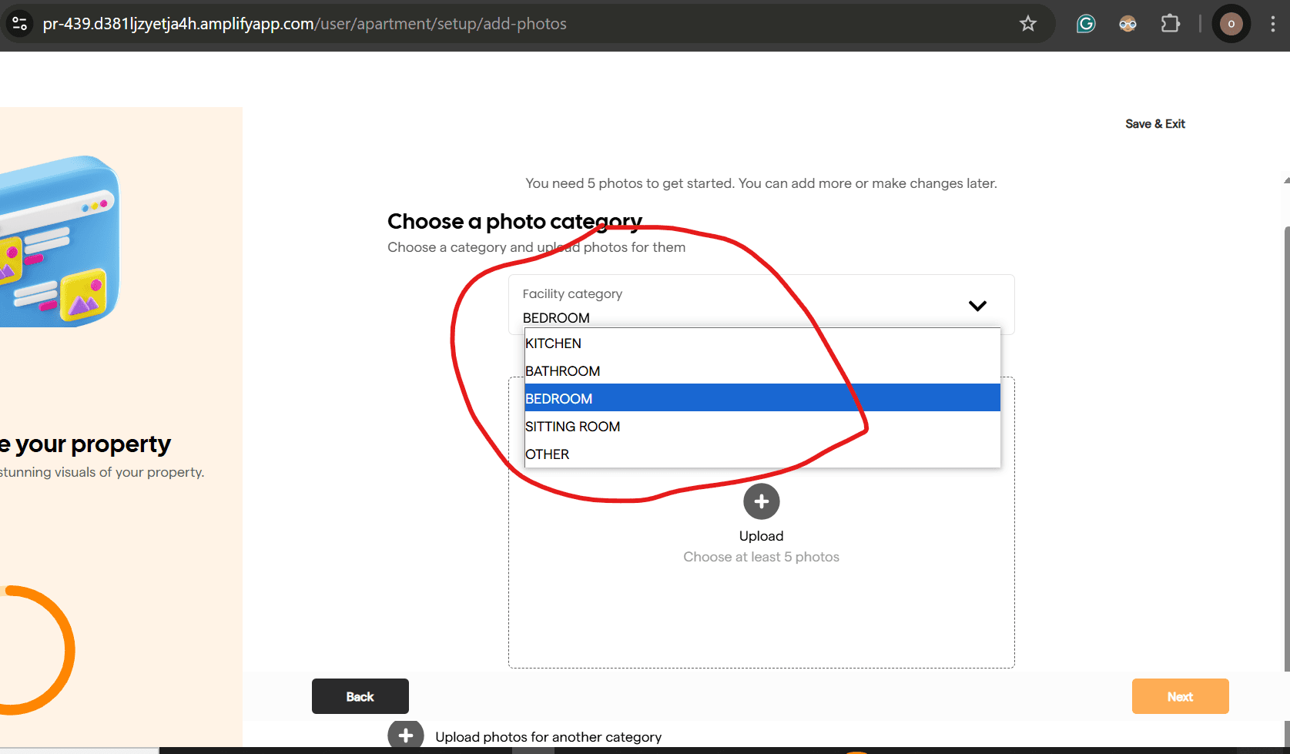Click the Back button

tap(360, 696)
